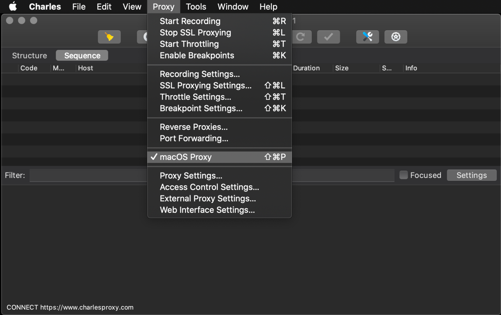
Task: Click inside the Filter input field
Action: tap(88, 175)
